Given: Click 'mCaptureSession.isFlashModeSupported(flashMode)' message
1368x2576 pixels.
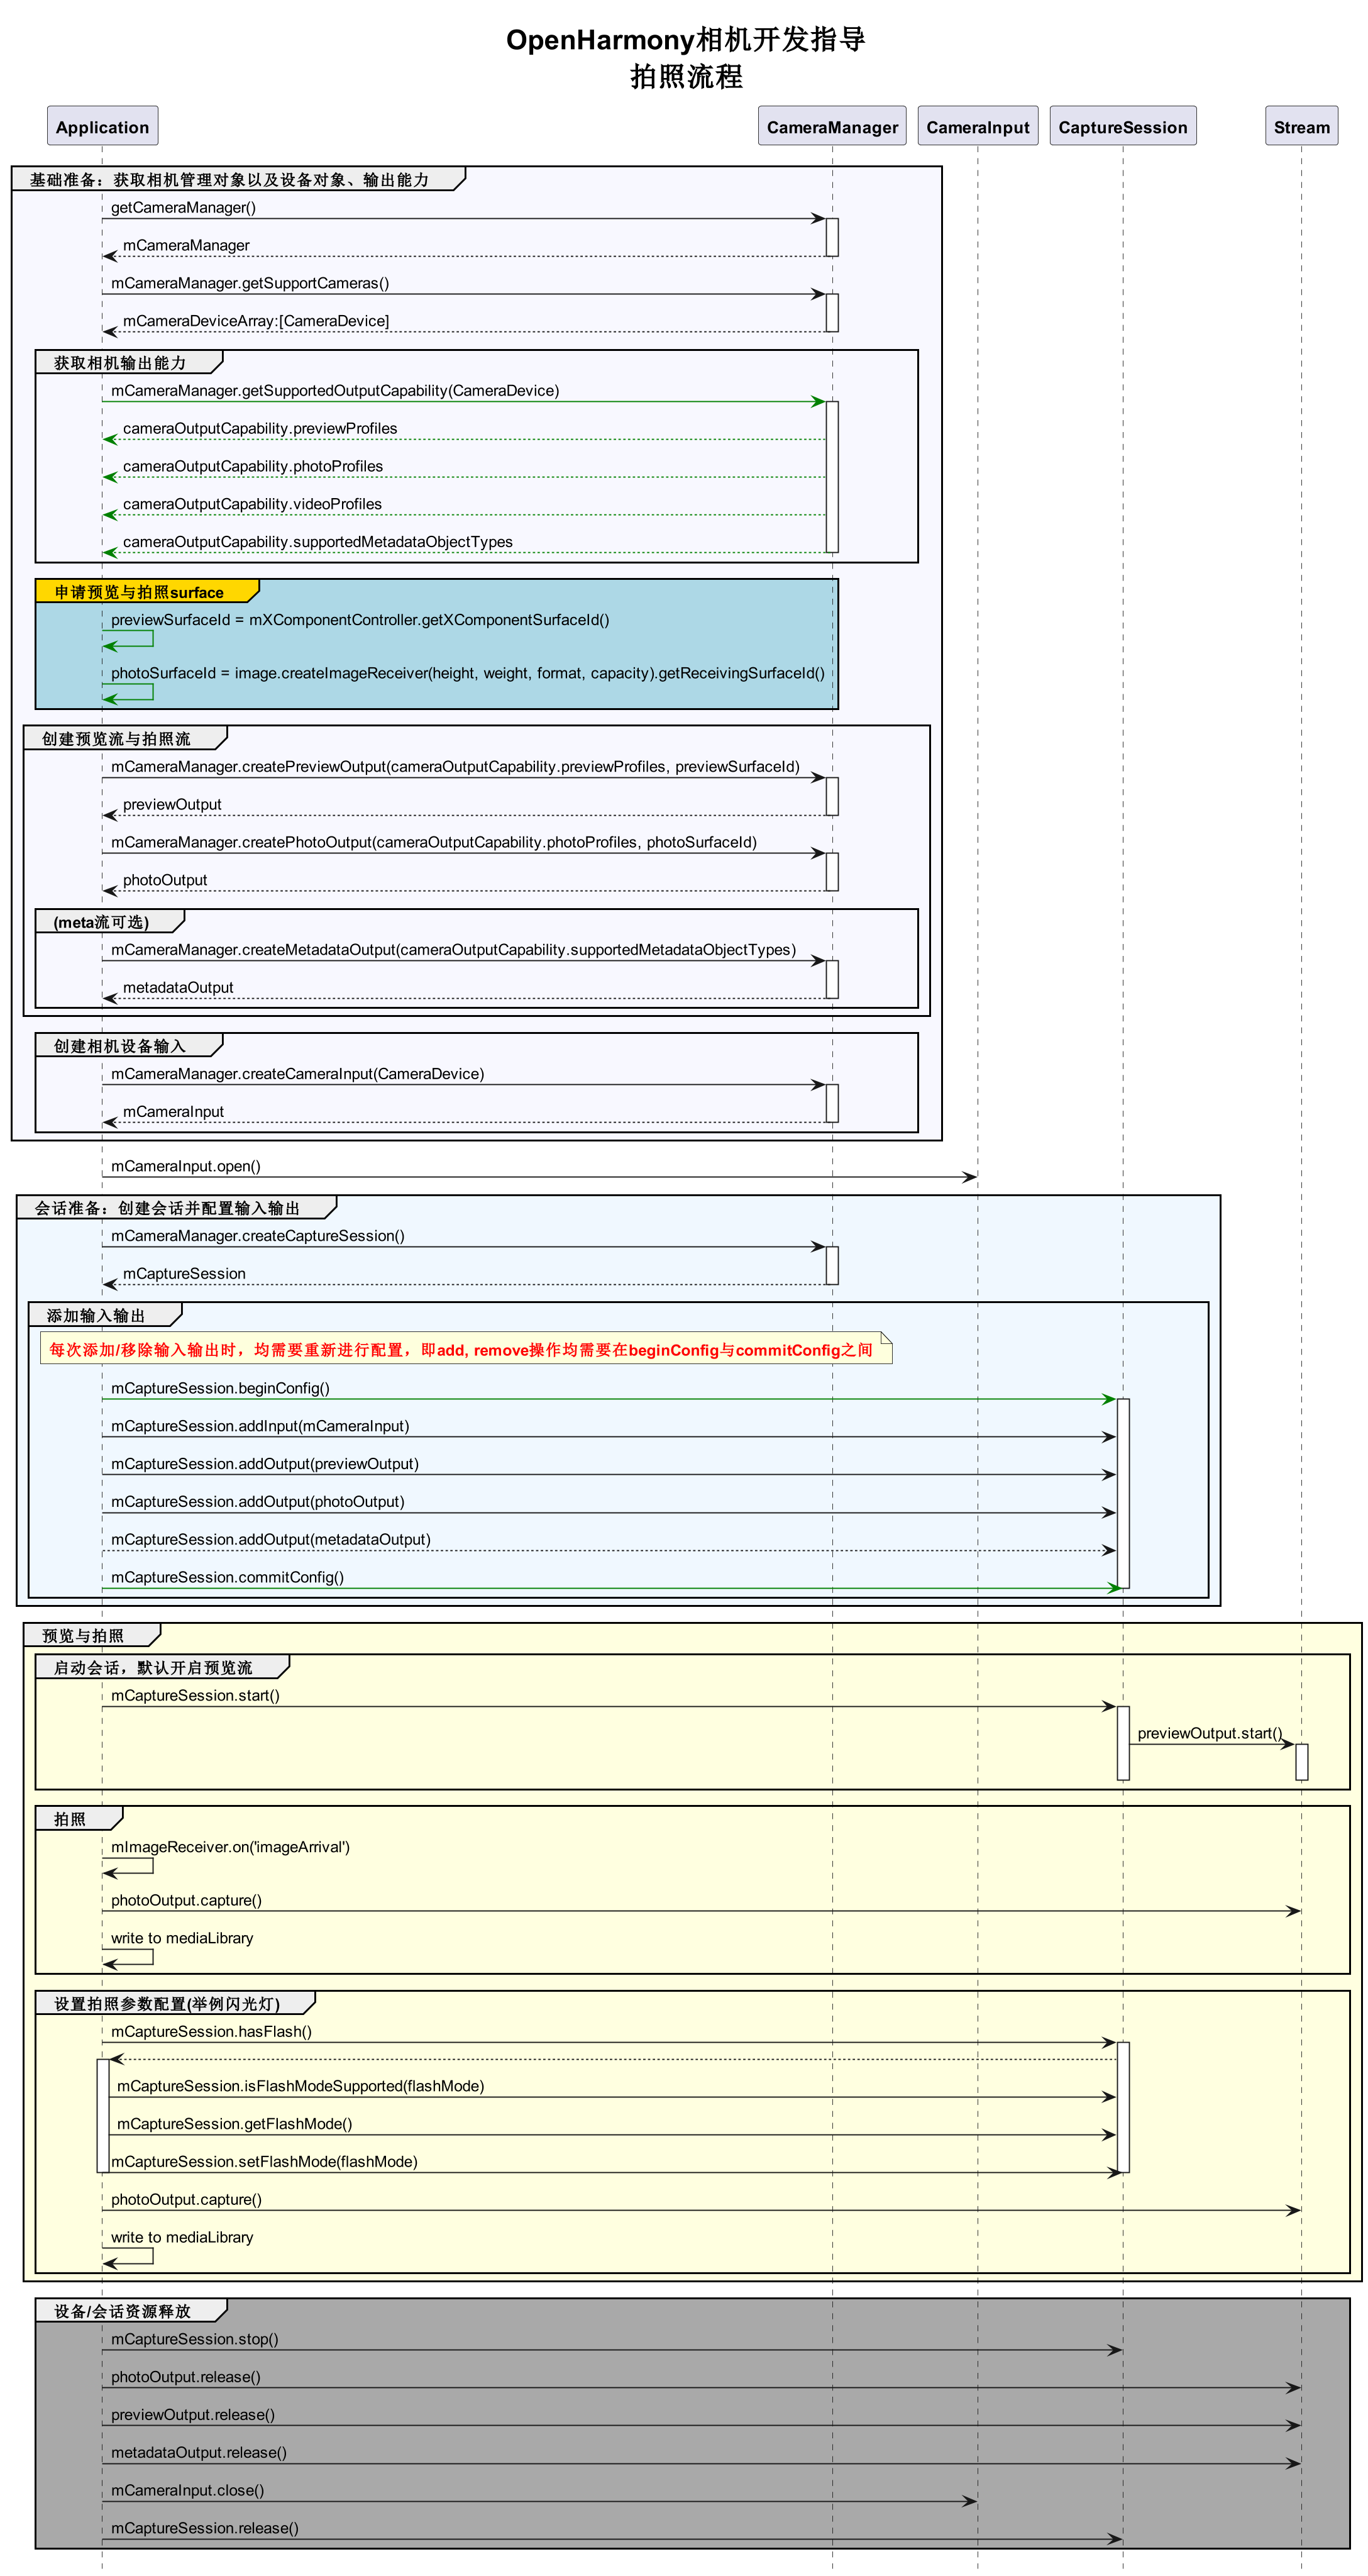Looking at the screenshot, I should click(300, 2087).
